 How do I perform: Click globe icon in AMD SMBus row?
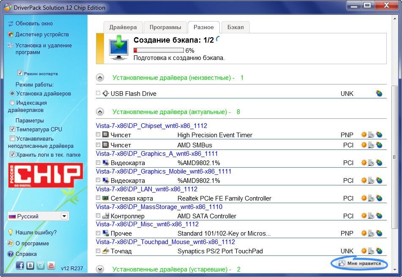click(379, 145)
